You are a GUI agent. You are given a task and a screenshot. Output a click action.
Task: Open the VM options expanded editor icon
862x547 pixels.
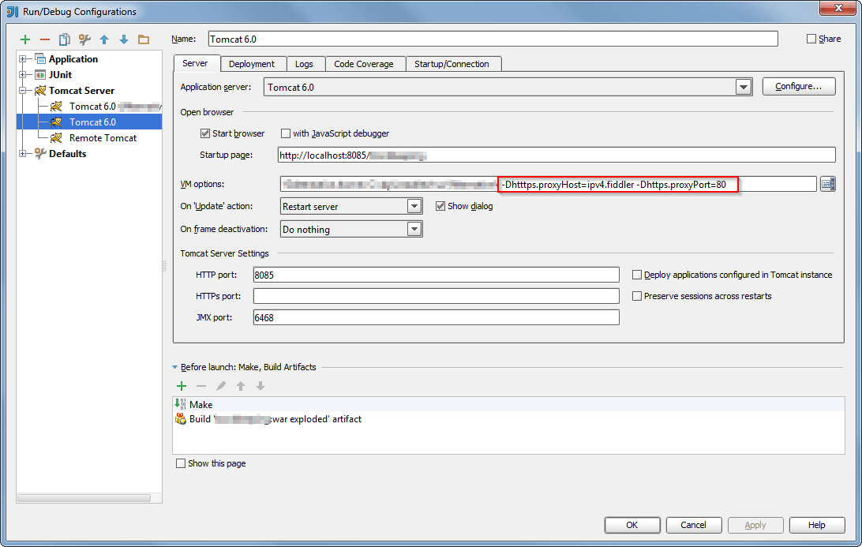(827, 184)
